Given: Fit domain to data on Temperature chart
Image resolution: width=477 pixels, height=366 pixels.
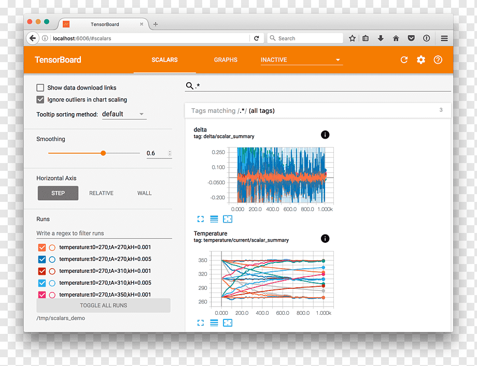Looking at the screenshot, I should (228, 323).
